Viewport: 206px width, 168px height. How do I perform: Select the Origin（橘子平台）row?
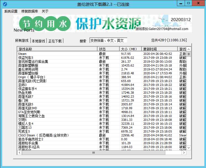(x=102, y=77)
